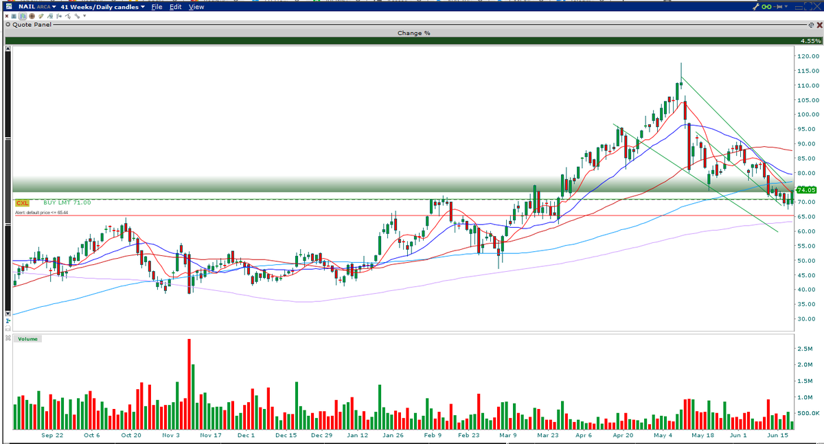Select the pencil annotation tool
Viewport: 824px width, 444px height.
pos(41,16)
